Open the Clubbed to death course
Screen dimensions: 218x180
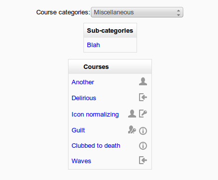[x=96, y=146]
